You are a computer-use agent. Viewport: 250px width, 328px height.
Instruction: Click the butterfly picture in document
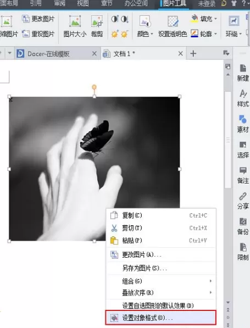[x=95, y=169]
